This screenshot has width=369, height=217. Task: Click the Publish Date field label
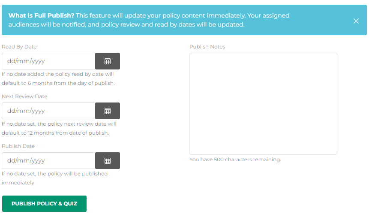click(x=18, y=146)
